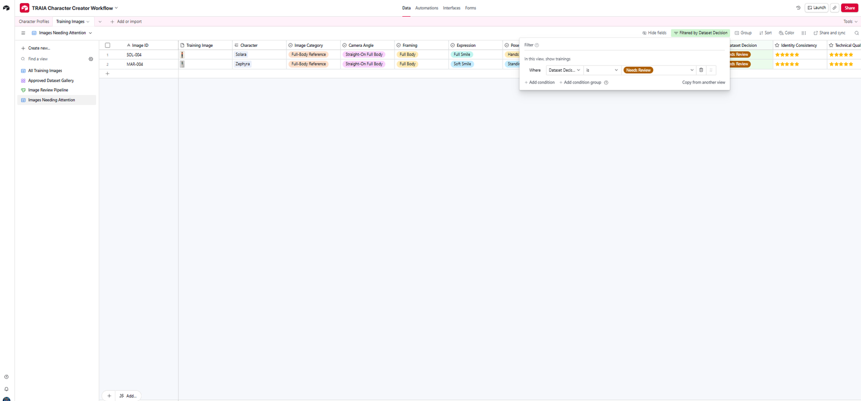Expand the TRAIA Character Creator Workflow base menu
This screenshot has width=861, height=401.
pos(116,8)
